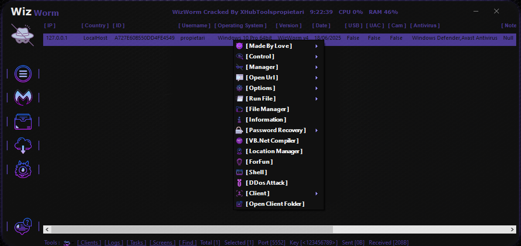Image resolution: width=521 pixels, height=246 pixels.
Task: Click the Location Manager pin icon
Action: [x=239, y=151]
